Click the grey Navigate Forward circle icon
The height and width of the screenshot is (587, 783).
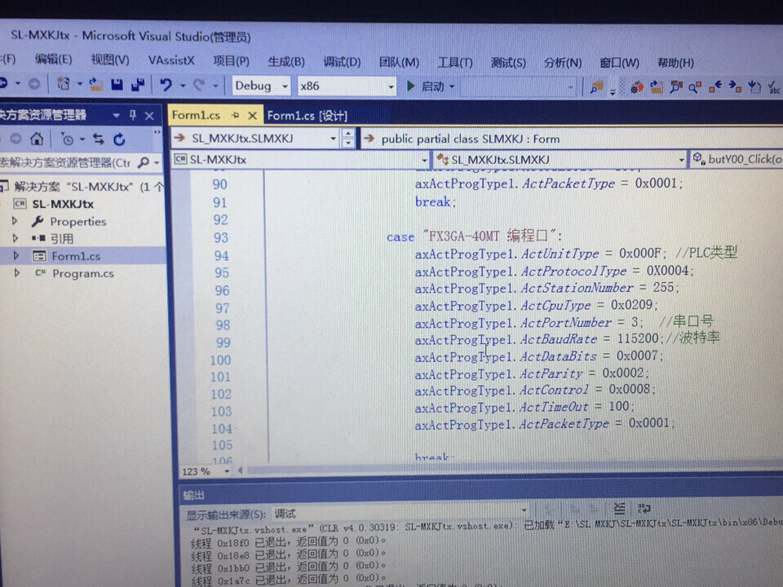click(x=34, y=84)
